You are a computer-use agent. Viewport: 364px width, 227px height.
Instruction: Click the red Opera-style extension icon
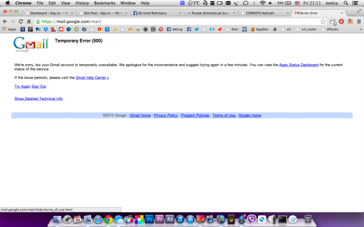pyautogui.click(x=341, y=22)
